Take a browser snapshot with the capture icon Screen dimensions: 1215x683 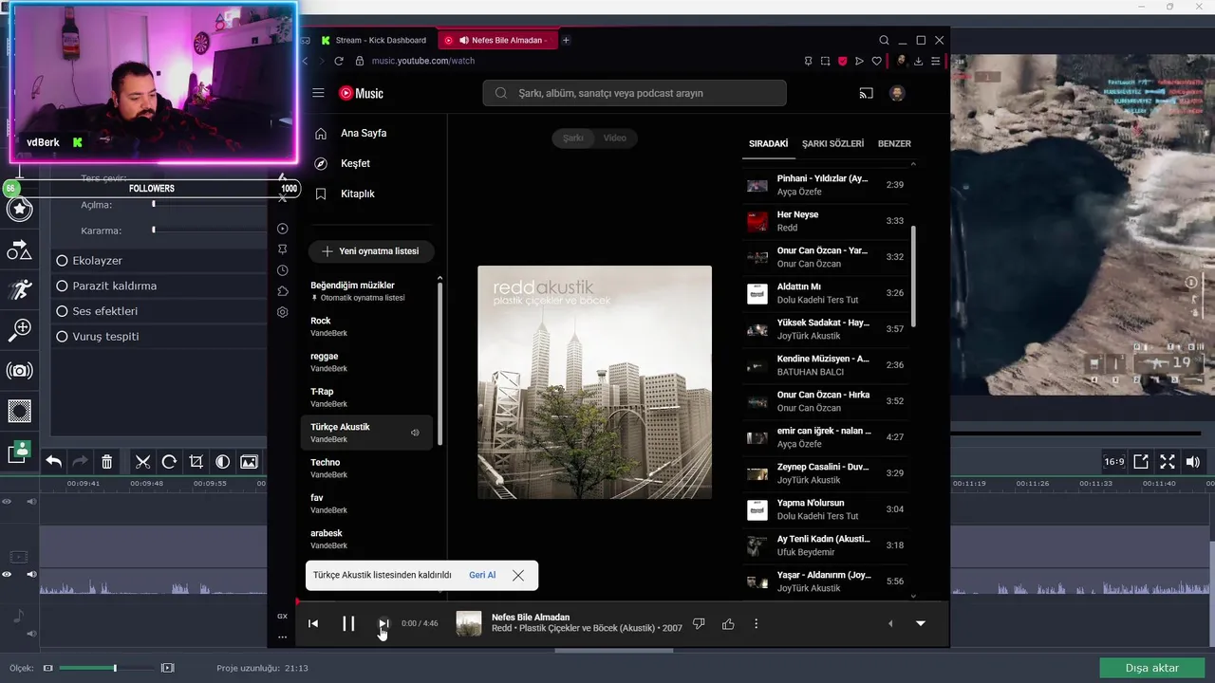825,61
